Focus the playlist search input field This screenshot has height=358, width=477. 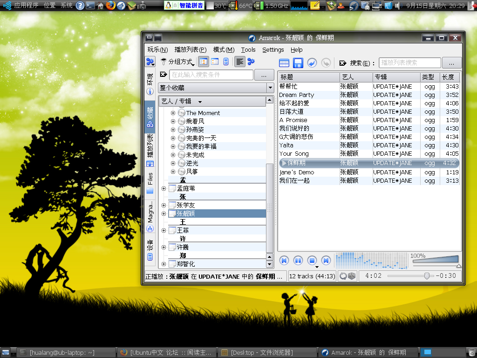click(410, 63)
